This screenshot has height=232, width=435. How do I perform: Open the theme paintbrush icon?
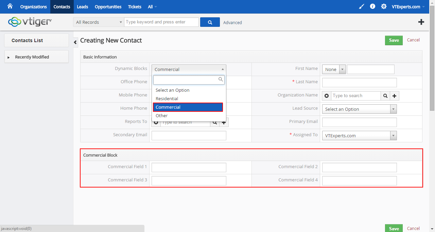361,6
